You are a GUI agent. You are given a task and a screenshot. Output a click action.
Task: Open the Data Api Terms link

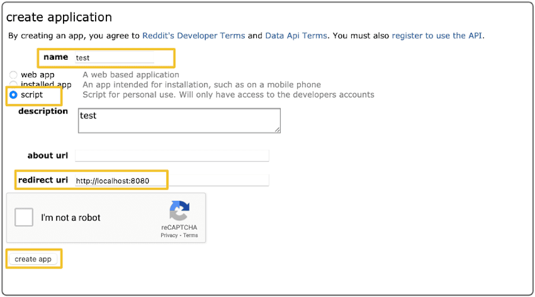pyautogui.click(x=295, y=36)
